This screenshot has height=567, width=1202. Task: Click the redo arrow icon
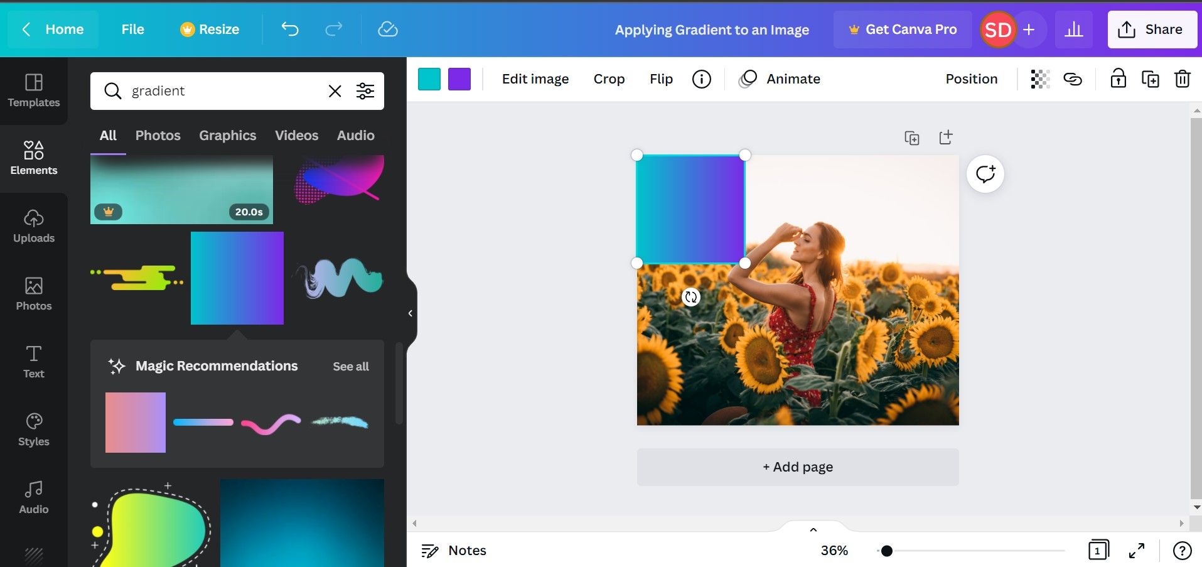[333, 29]
